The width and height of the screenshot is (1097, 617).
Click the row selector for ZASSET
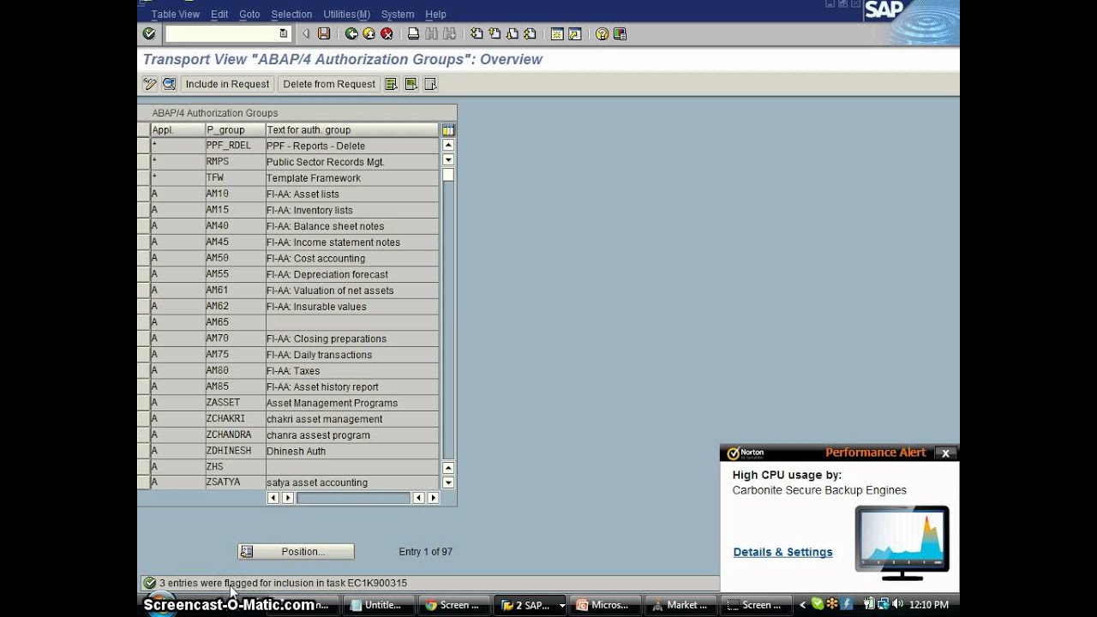pos(143,403)
